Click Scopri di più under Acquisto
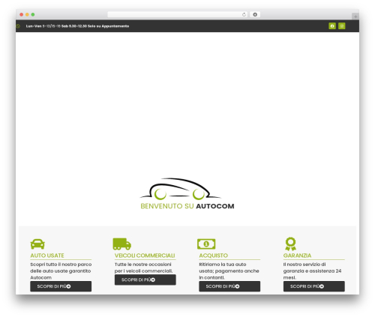This screenshot has width=375, height=317. click(229, 286)
